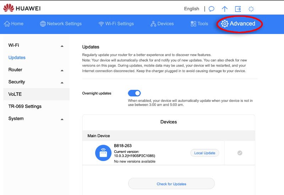The image size is (284, 195).
Task: Select Updates in the sidebar
Action: point(17,57)
